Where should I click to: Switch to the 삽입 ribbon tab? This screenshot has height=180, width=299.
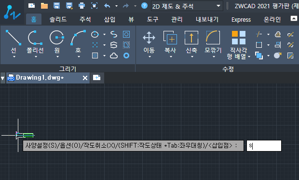109,19
